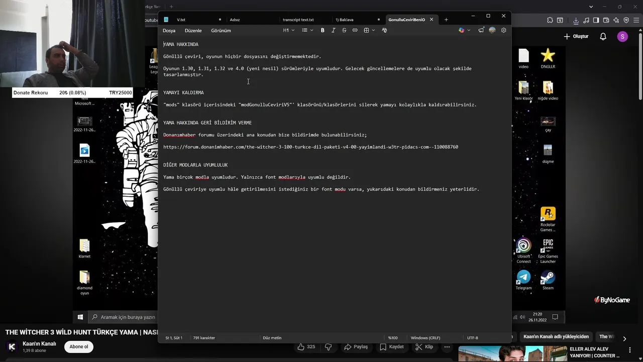Viewport: 643px width, 362px height.
Task: Click St 1, Süt 1 cursor position
Action: (x=174, y=338)
